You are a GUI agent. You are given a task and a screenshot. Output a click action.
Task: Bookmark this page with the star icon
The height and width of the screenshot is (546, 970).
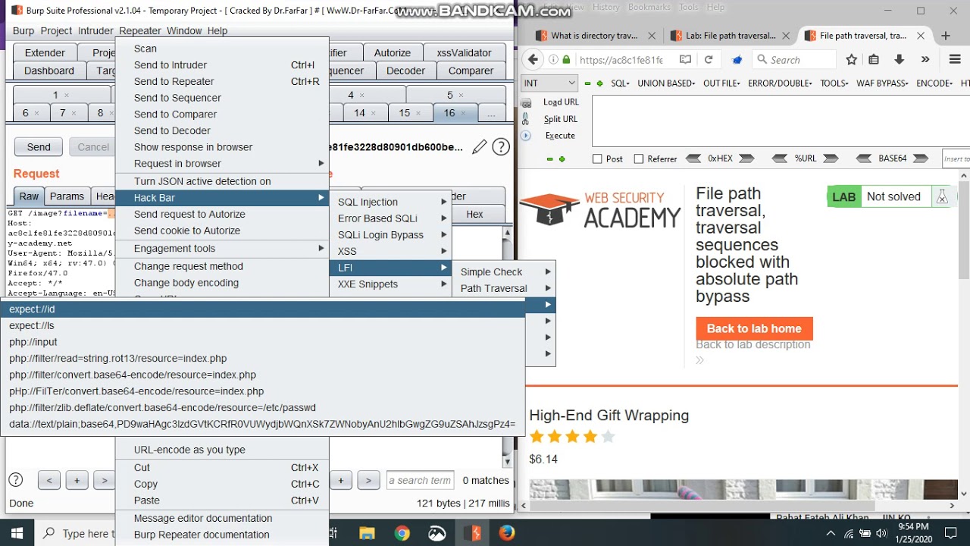click(852, 60)
